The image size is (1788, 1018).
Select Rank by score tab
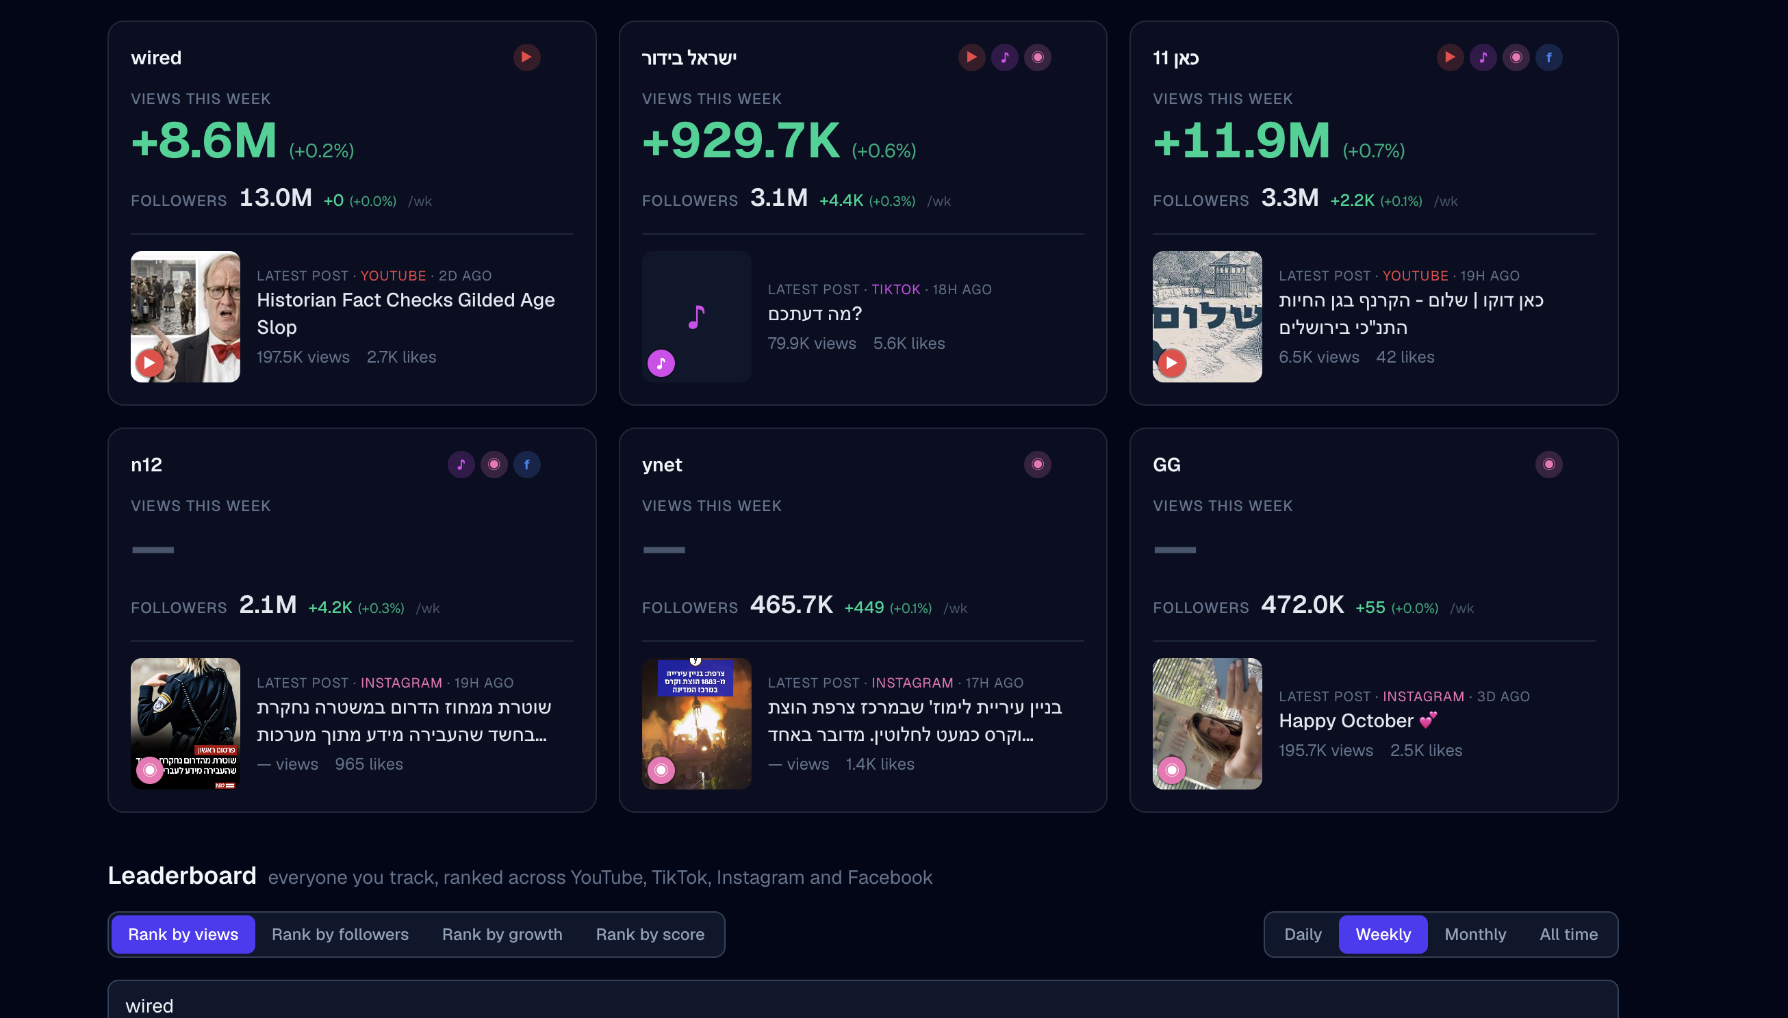click(650, 934)
